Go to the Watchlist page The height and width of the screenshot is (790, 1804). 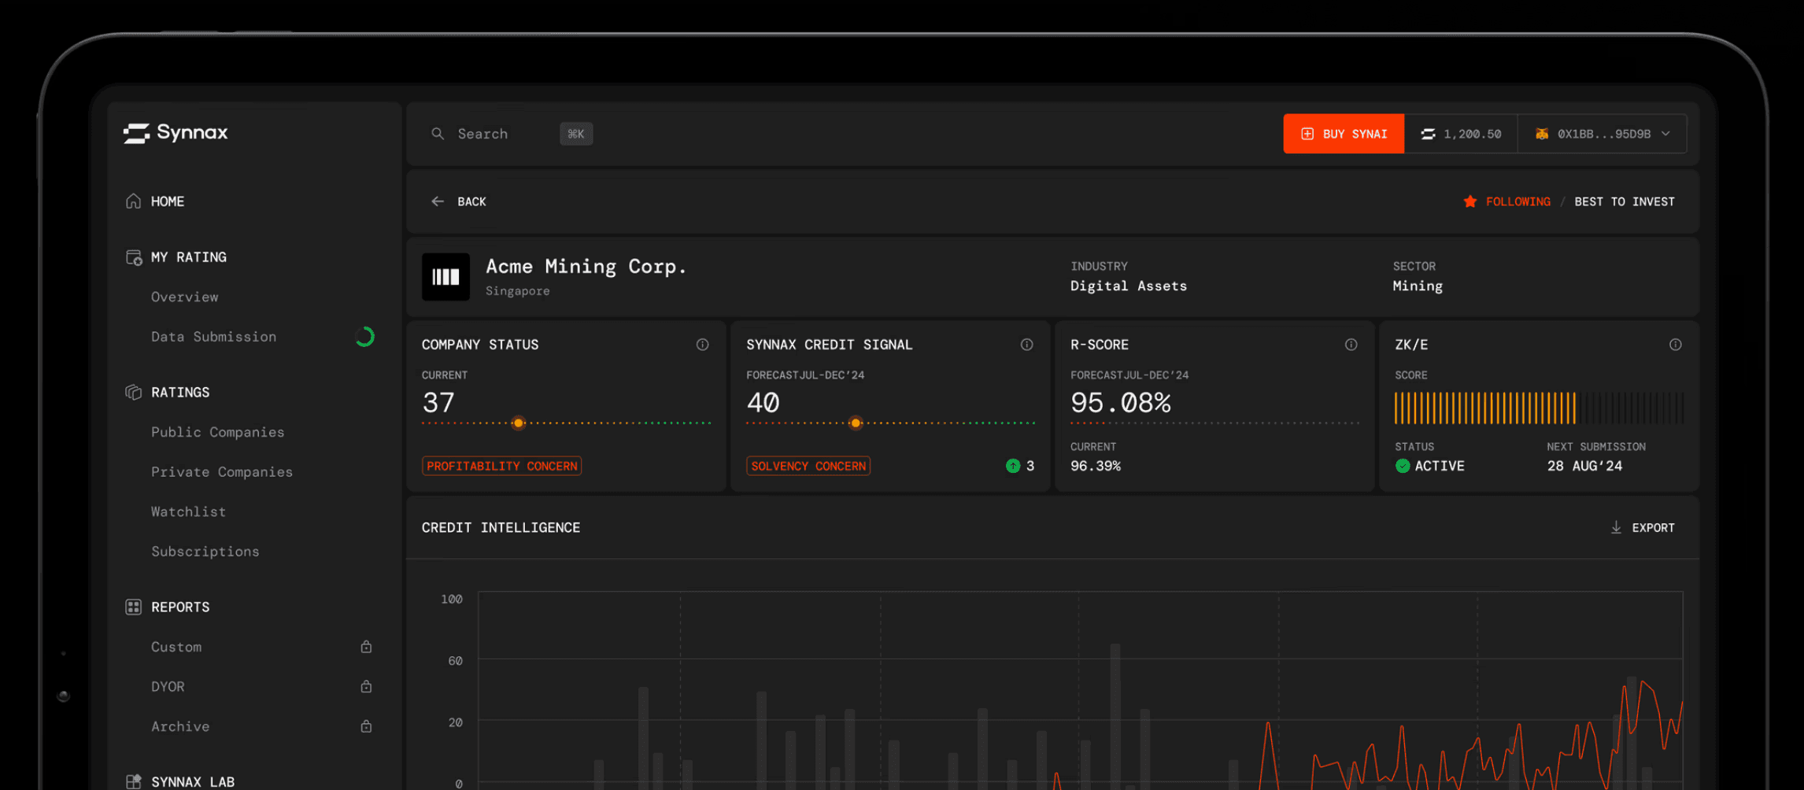tap(188, 511)
